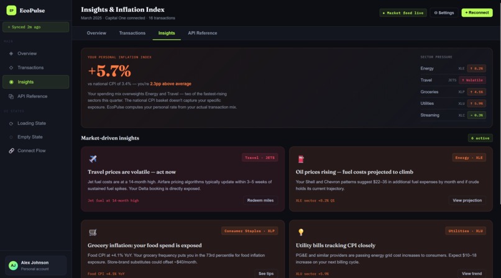Click See tips on Grocery card
The width and height of the screenshot is (501, 278).
pos(266,274)
